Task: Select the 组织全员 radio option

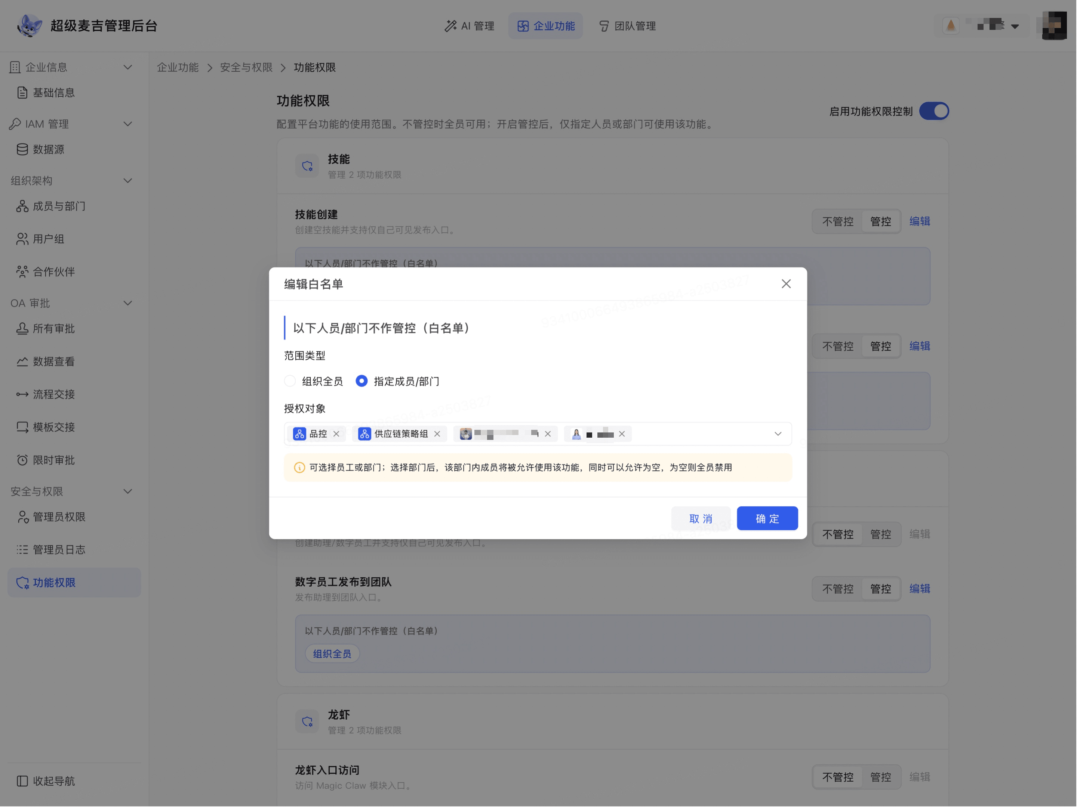Action: [290, 381]
